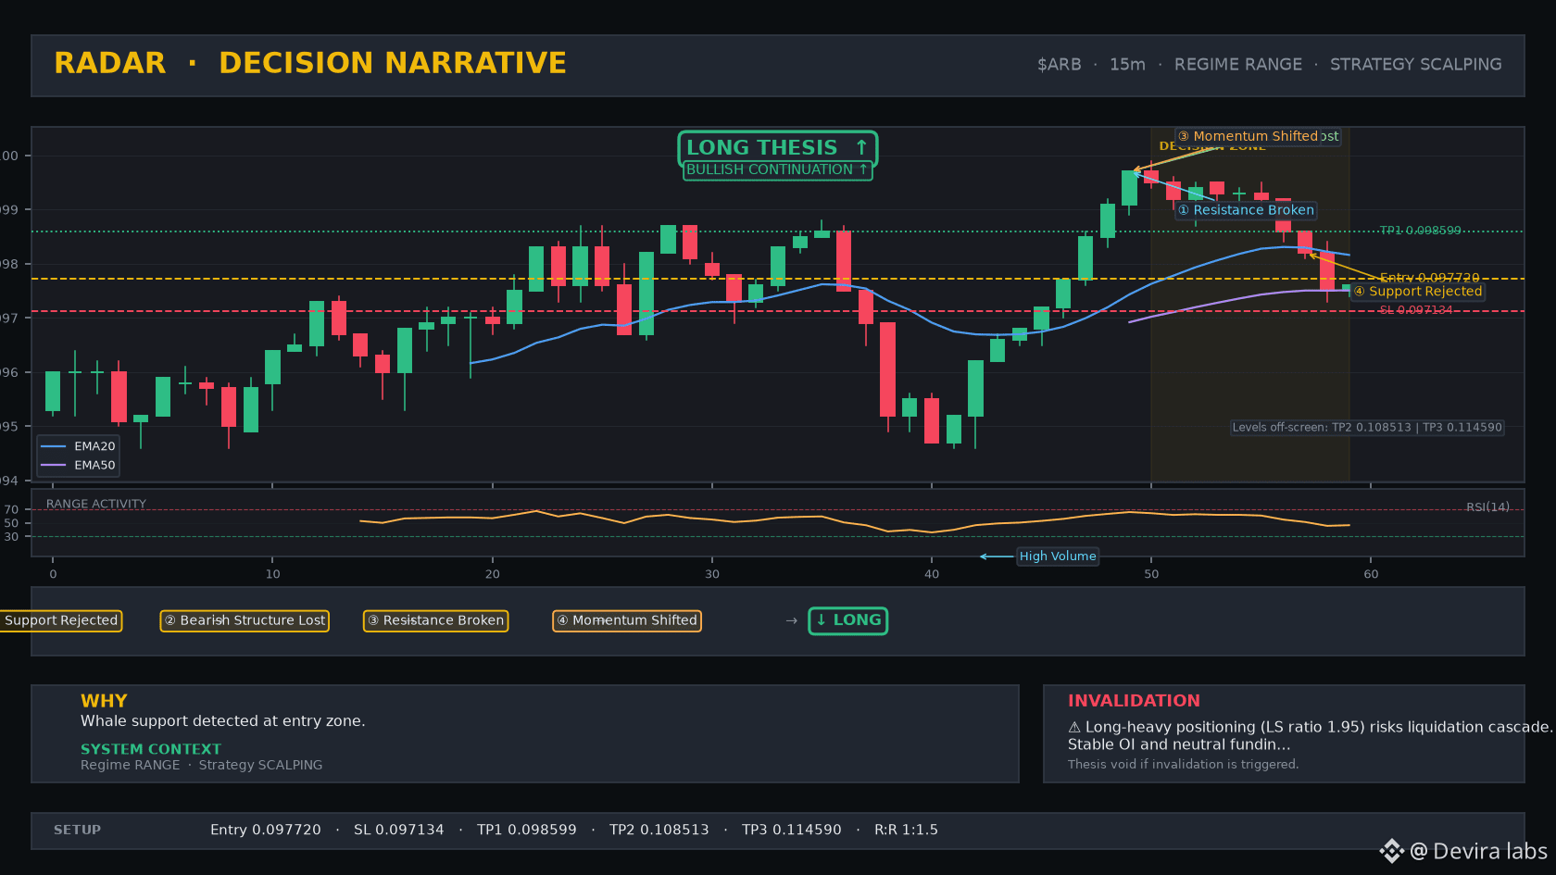Screen dimensions: 1556x875
Task: Click 'Whale support detected at entry zone.'
Action: pyautogui.click(x=223, y=721)
